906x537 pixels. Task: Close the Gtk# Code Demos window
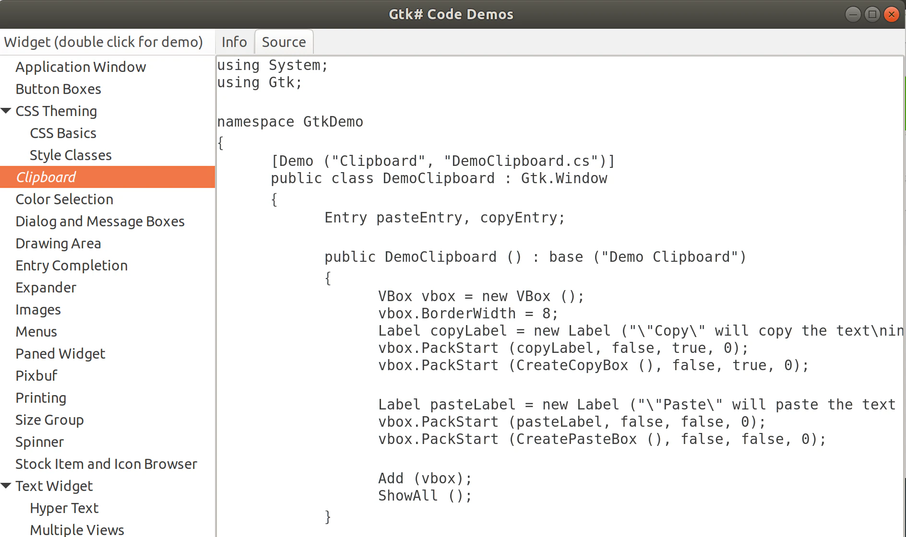click(892, 14)
